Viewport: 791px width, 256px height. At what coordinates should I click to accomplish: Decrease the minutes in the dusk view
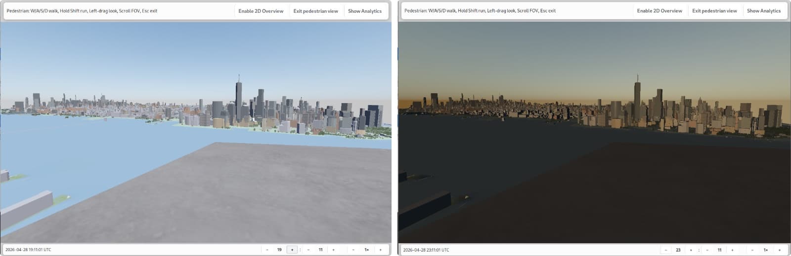click(x=707, y=250)
